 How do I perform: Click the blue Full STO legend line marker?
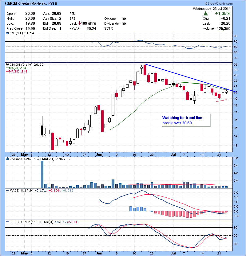pos(7,222)
